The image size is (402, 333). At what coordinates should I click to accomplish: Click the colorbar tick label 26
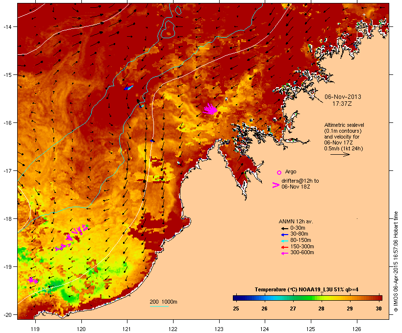[264, 309]
